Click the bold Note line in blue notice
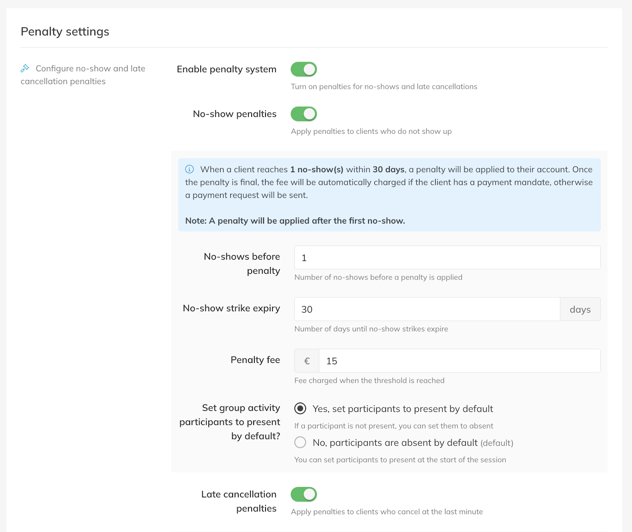 295,221
